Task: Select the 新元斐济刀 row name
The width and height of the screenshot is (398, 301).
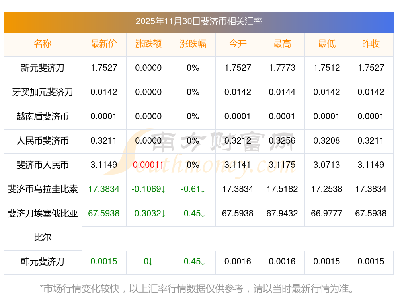Action: click(43, 68)
